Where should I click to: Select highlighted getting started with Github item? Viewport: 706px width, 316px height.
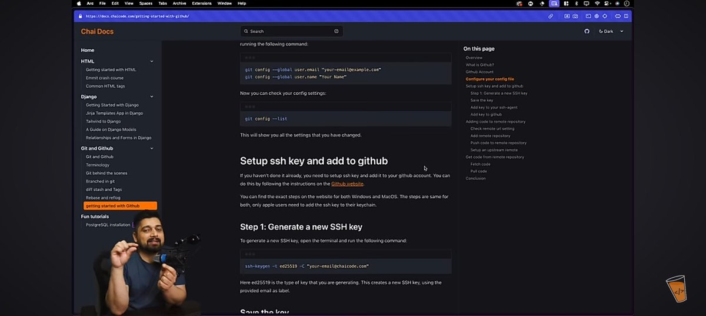pyautogui.click(x=120, y=206)
